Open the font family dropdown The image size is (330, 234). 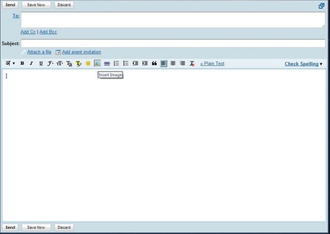[x=50, y=64]
